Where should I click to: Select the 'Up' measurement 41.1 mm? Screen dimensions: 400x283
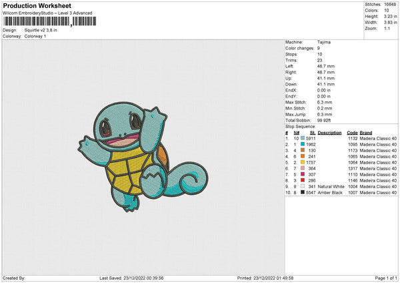(326, 78)
